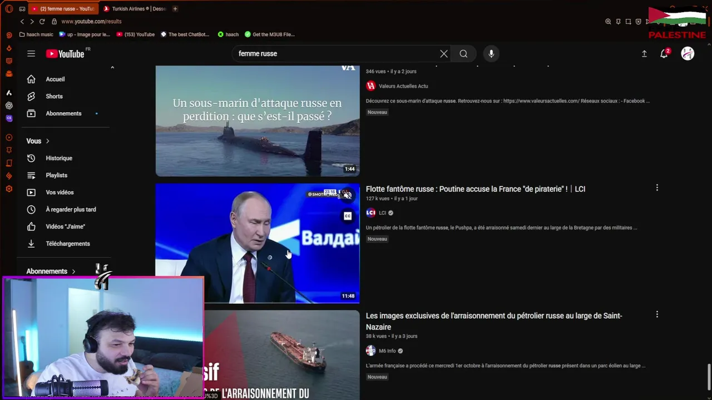The image size is (712, 400).
Task: Visit Valeurs Actuelles Actu channel
Action: pyautogui.click(x=403, y=86)
